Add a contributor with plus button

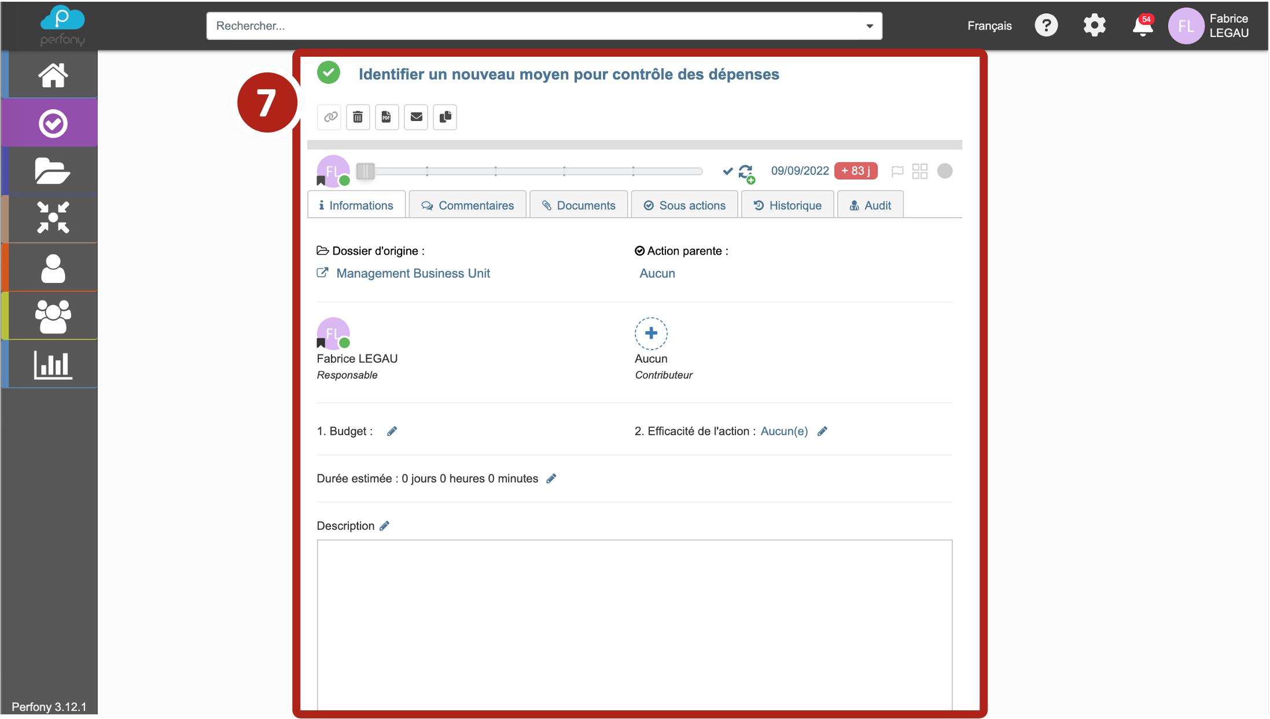pyautogui.click(x=651, y=333)
